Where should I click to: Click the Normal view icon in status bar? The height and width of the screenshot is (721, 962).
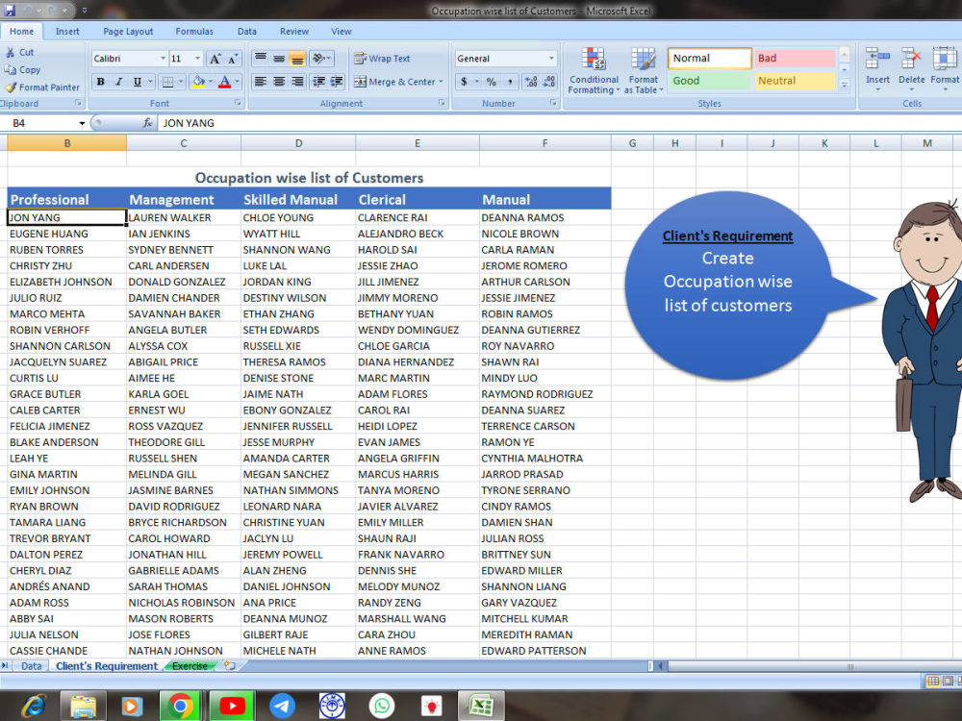pos(933,682)
